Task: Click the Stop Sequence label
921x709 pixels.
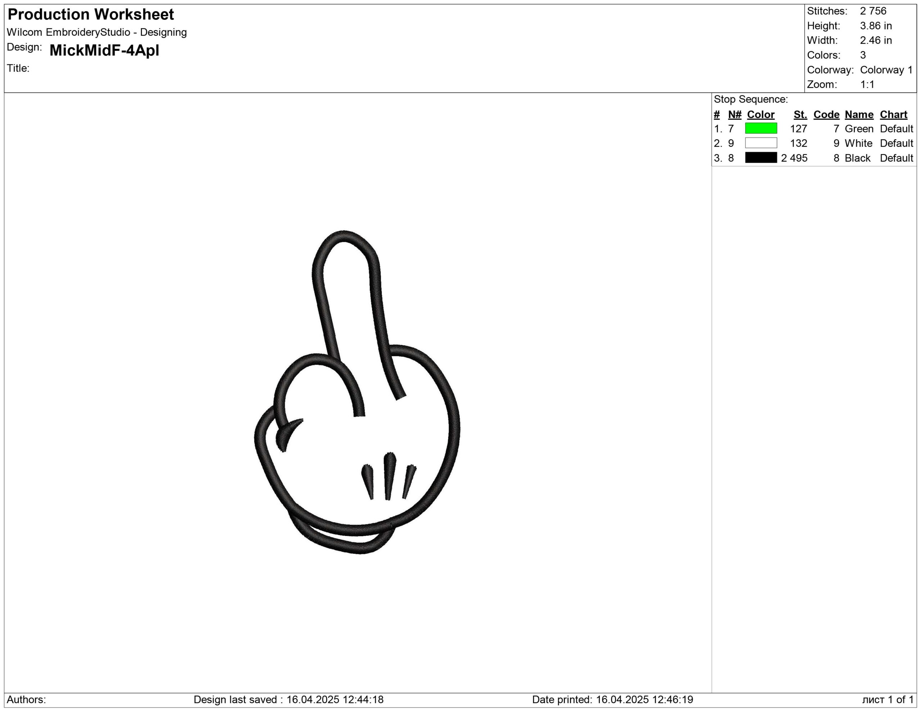Action: point(750,100)
